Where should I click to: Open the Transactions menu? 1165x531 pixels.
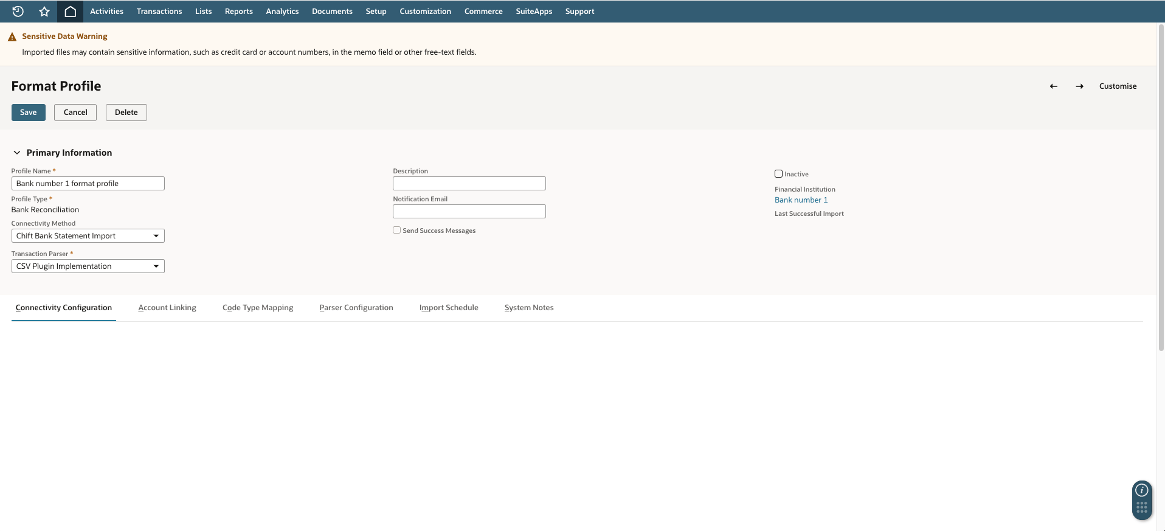(x=159, y=11)
